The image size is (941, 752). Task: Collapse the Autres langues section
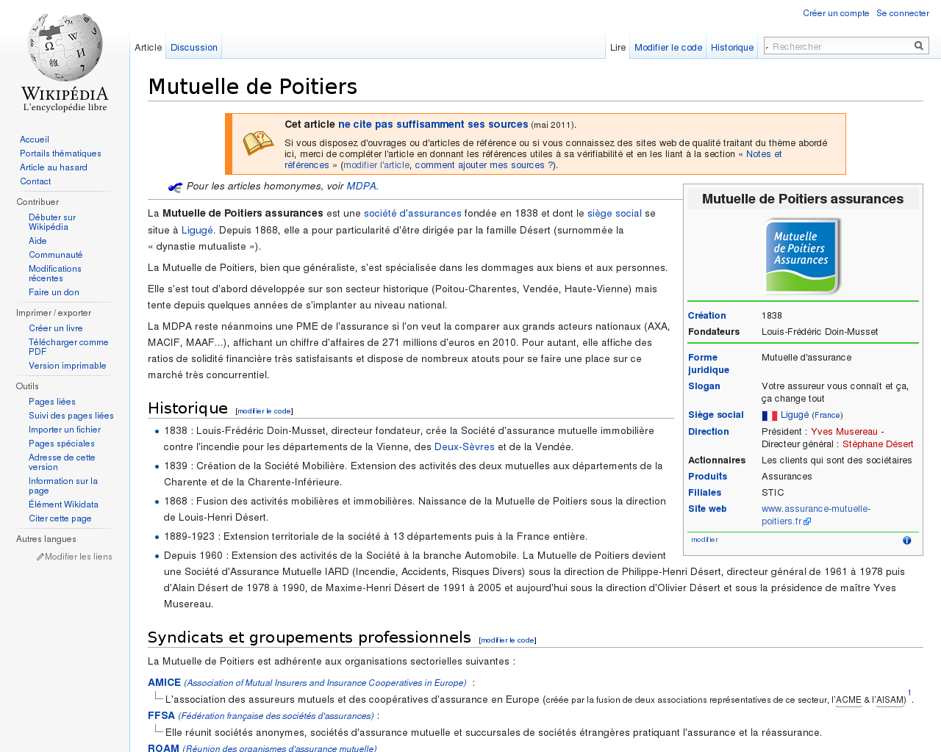46,539
